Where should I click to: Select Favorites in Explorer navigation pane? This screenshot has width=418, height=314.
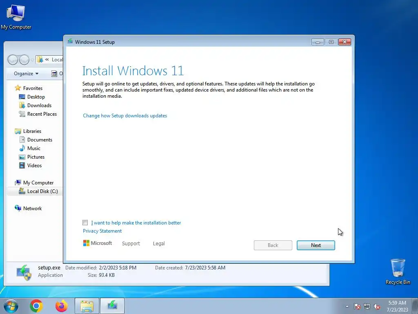[x=29, y=88]
